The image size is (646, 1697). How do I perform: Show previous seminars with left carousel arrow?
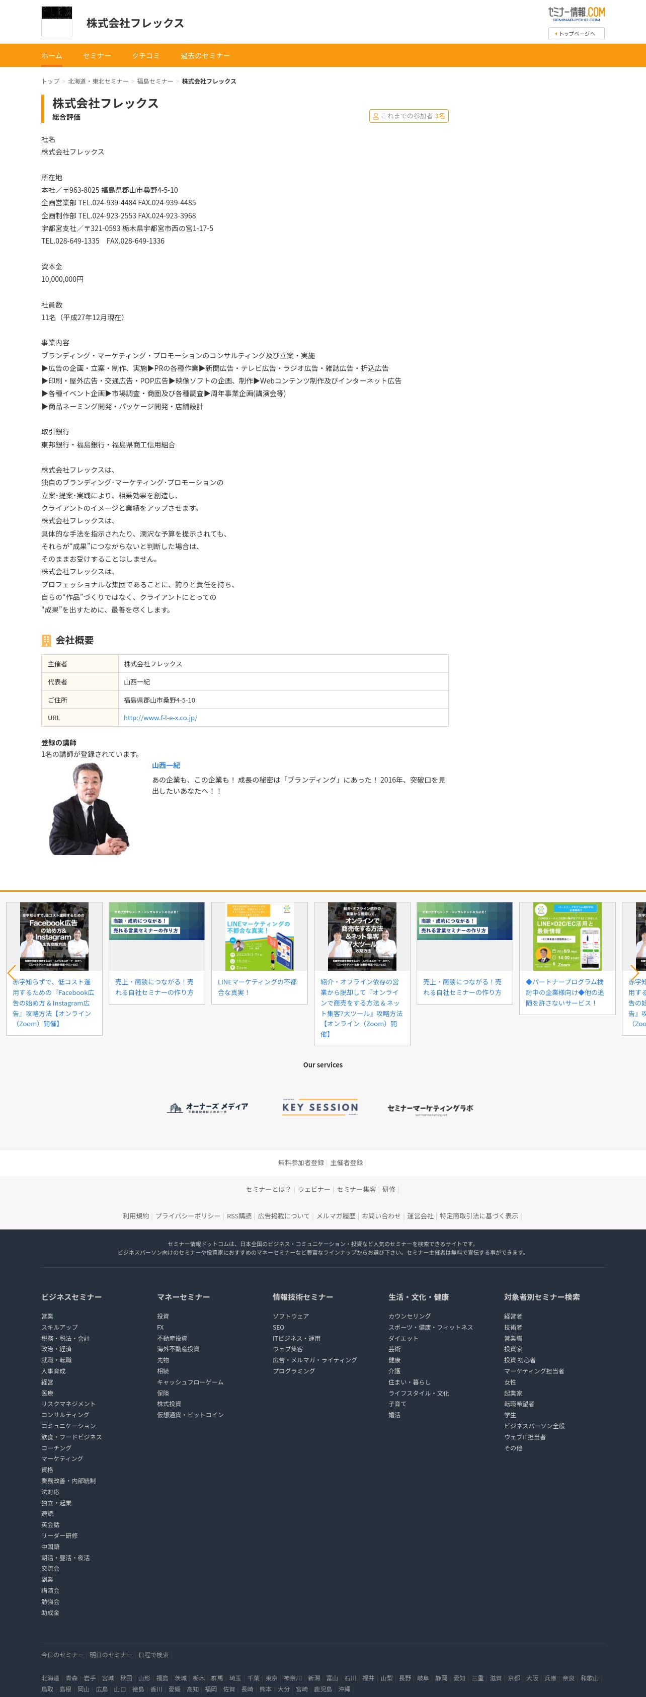tap(11, 973)
